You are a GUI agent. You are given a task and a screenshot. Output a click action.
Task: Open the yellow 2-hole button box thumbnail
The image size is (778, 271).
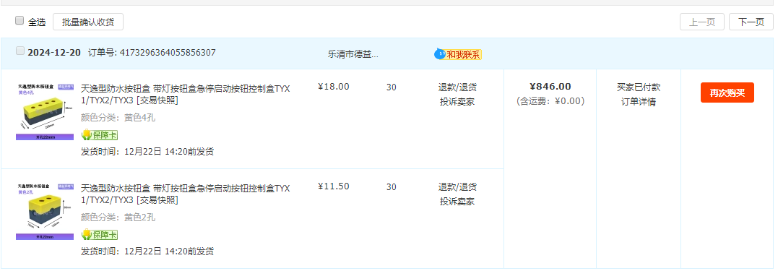pyautogui.click(x=46, y=212)
